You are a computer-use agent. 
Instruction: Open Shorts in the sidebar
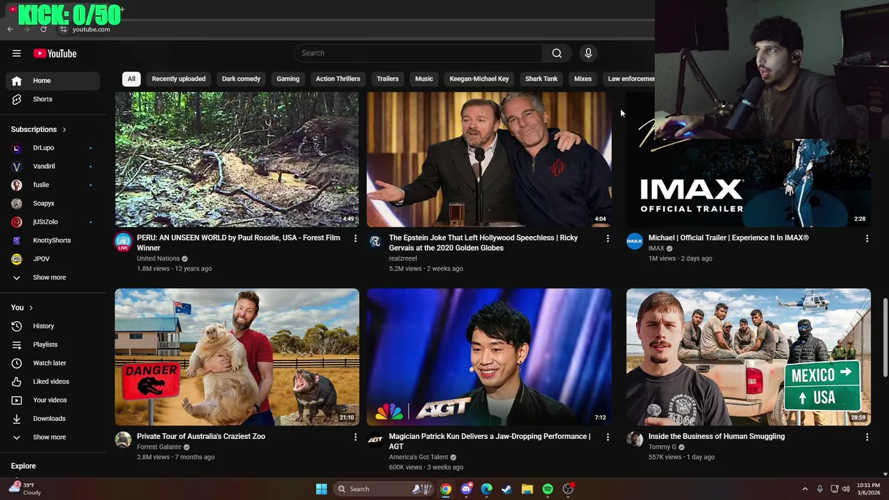point(53,99)
